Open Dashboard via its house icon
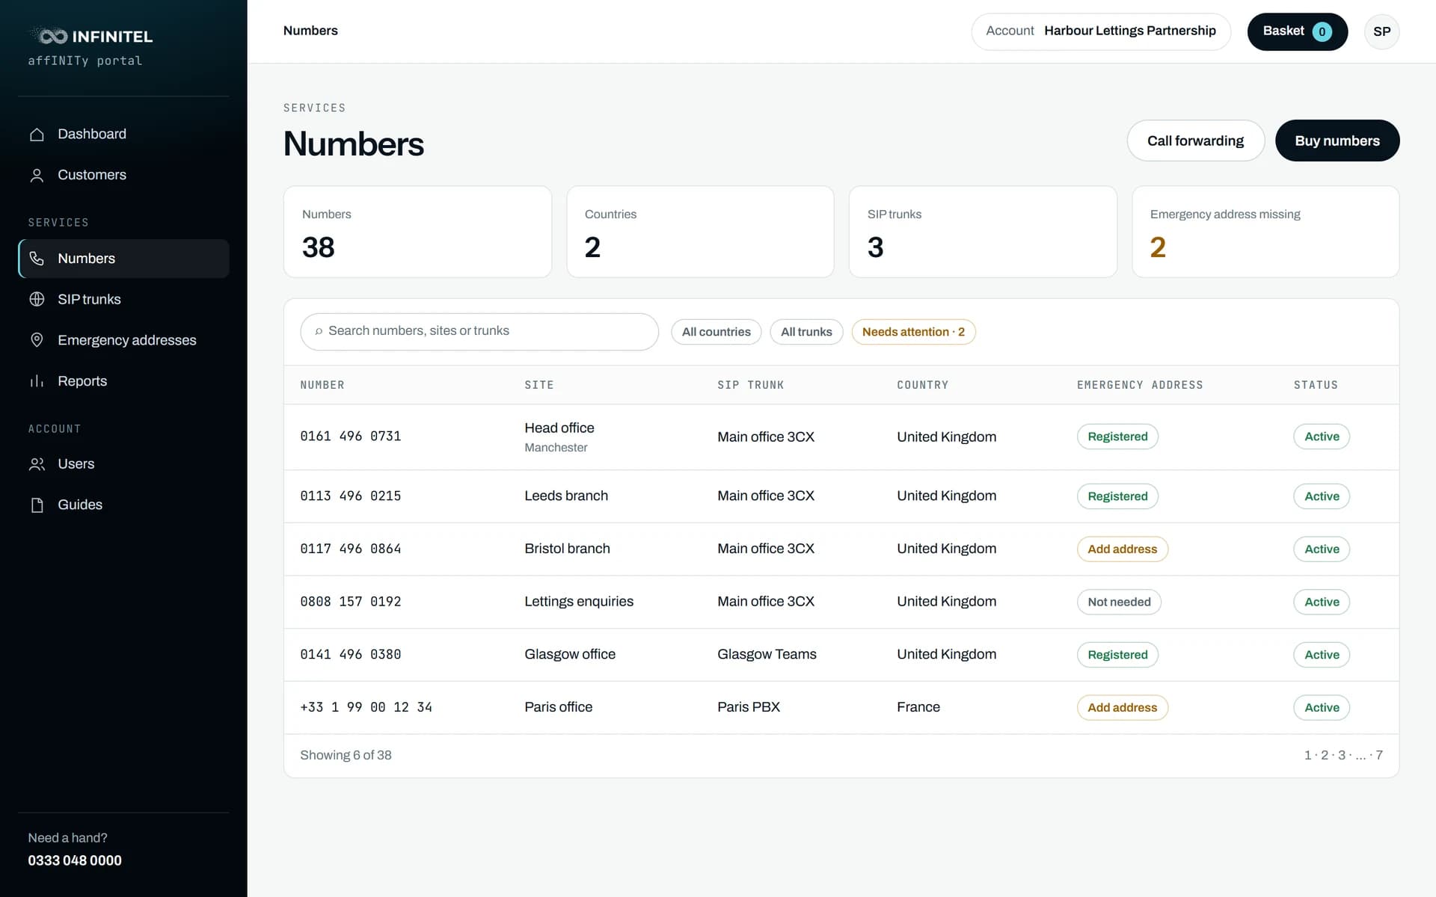 [37, 135]
